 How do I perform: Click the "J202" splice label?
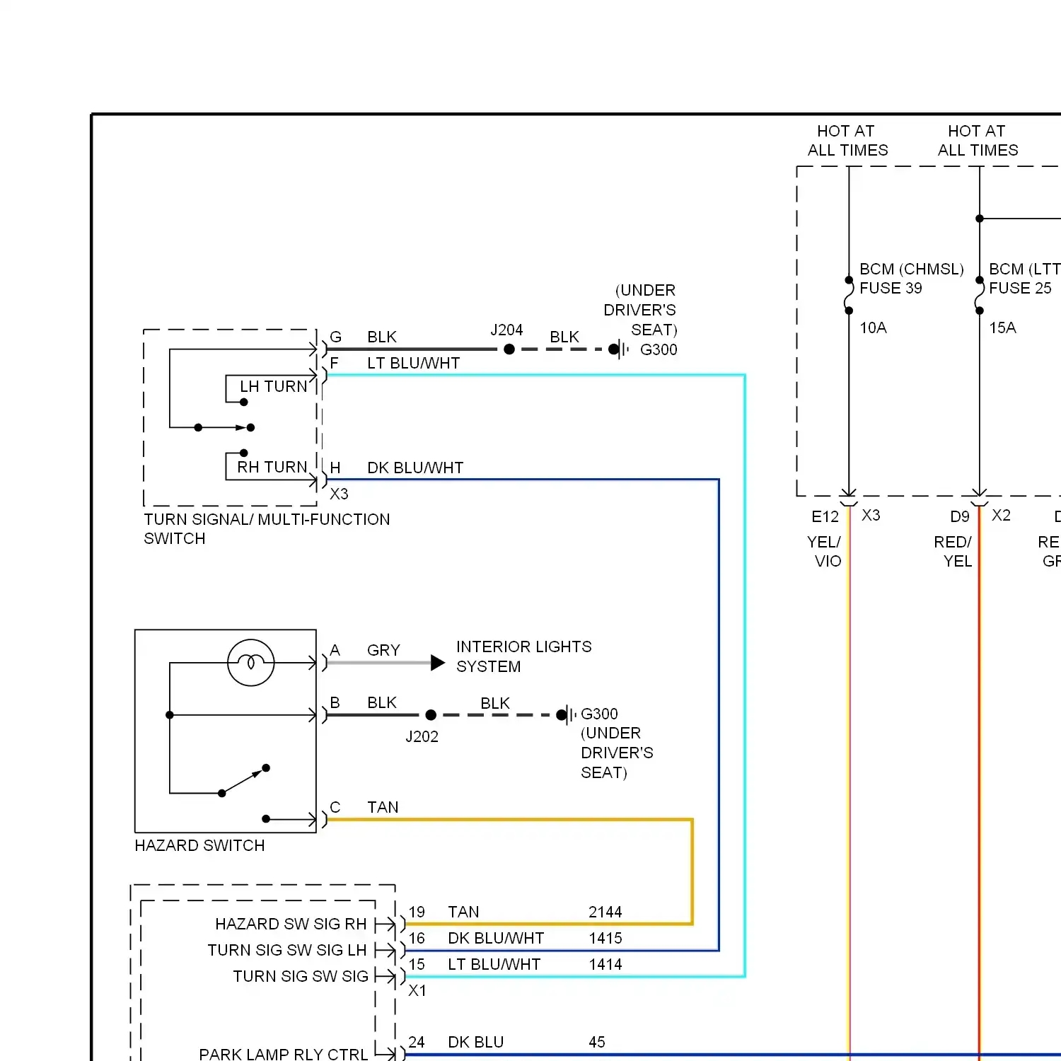(x=422, y=736)
